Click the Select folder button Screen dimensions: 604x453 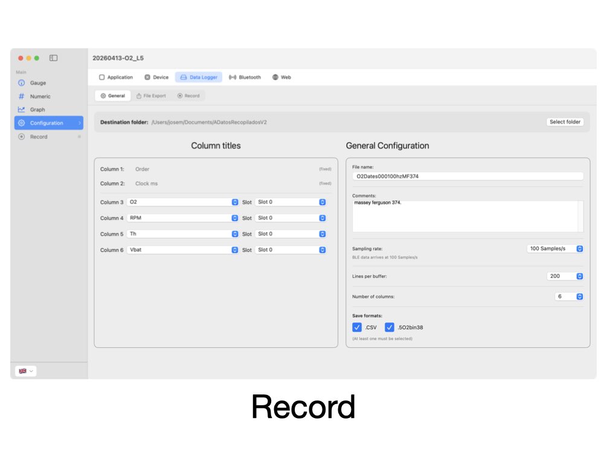pos(565,122)
